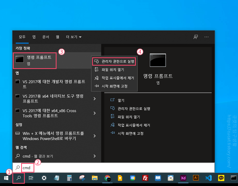
Task: Launch FileZilla from the taskbar
Action: tap(145, 178)
